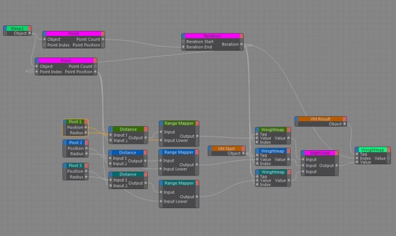Click the Object output port on Sfera.1
Image resolution: width=396 pixels, height=236 pixels.
(x=29, y=33)
